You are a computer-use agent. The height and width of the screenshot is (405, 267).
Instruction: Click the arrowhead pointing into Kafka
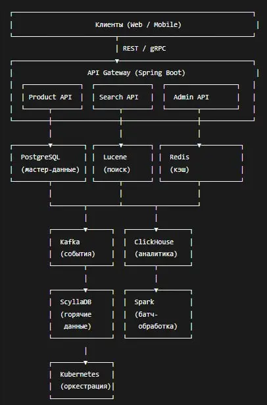pyautogui.click(x=85, y=230)
